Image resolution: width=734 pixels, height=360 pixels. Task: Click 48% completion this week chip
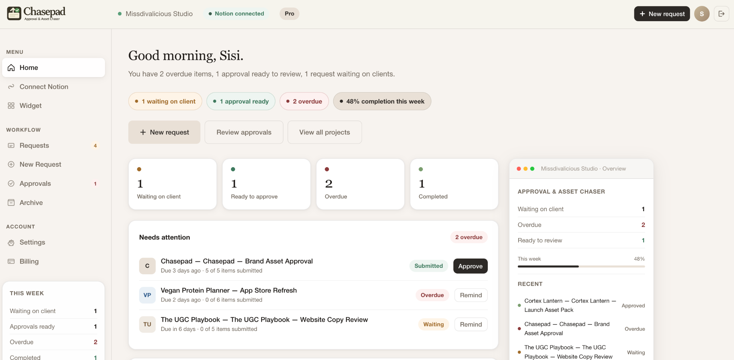[x=382, y=101]
